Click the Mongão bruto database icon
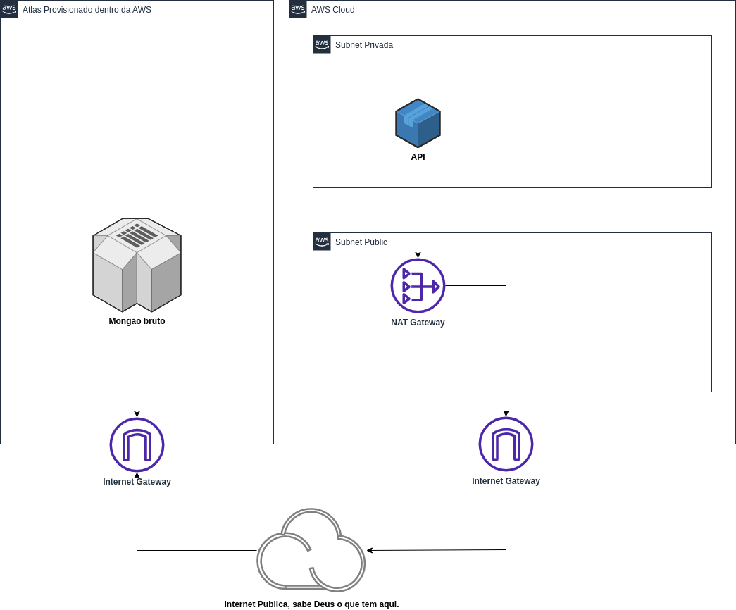 click(x=137, y=265)
